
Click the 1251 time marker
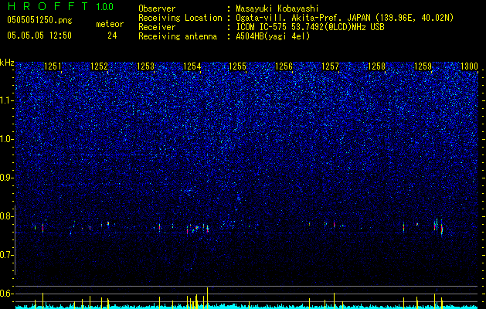point(53,66)
